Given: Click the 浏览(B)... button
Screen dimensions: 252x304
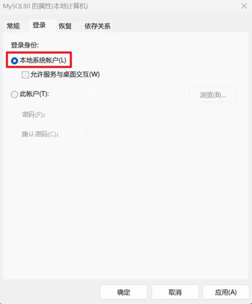Looking at the screenshot, I should coord(213,95).
